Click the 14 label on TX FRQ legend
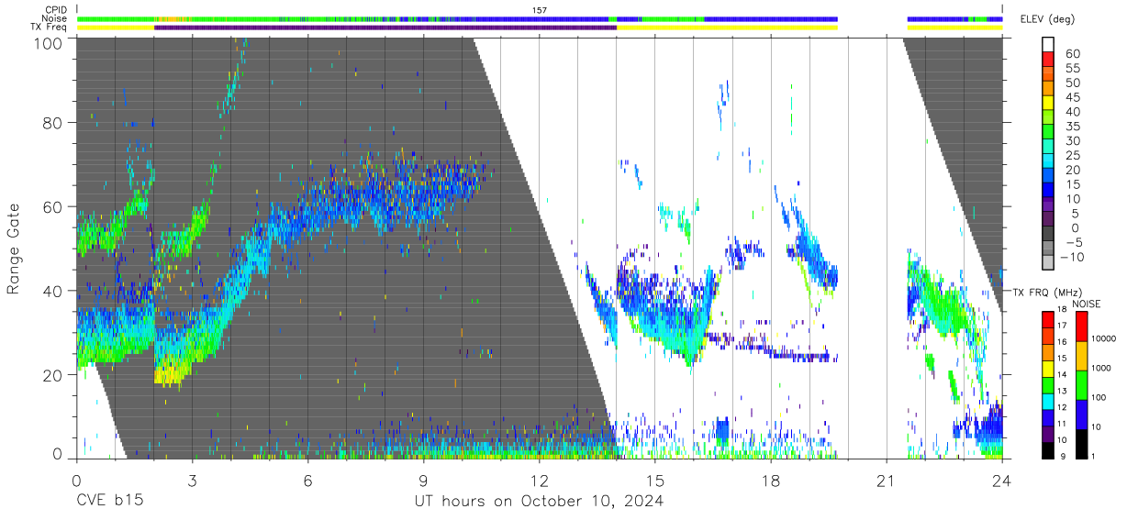Screen dimensions: 1127x520 click(1063, 377)
